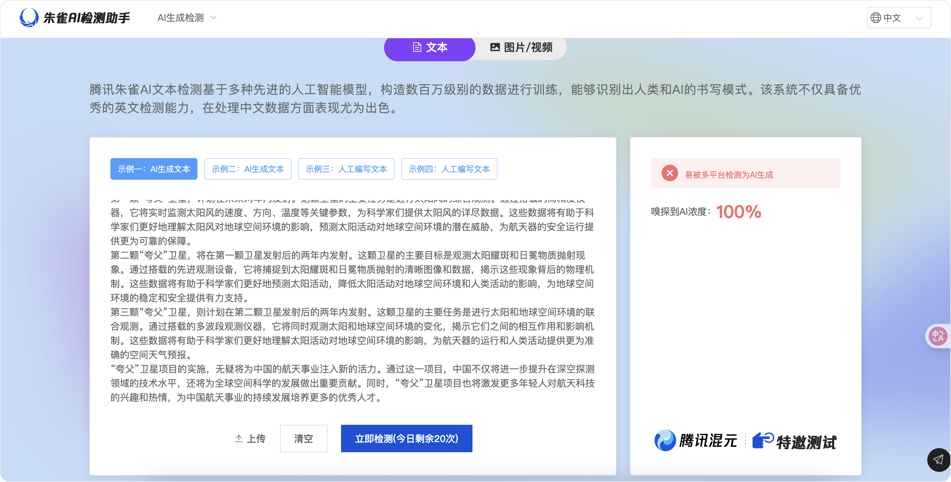
Task: Choose 示例四：人工编写文本 sample
Action: click(x=449, y=169)
